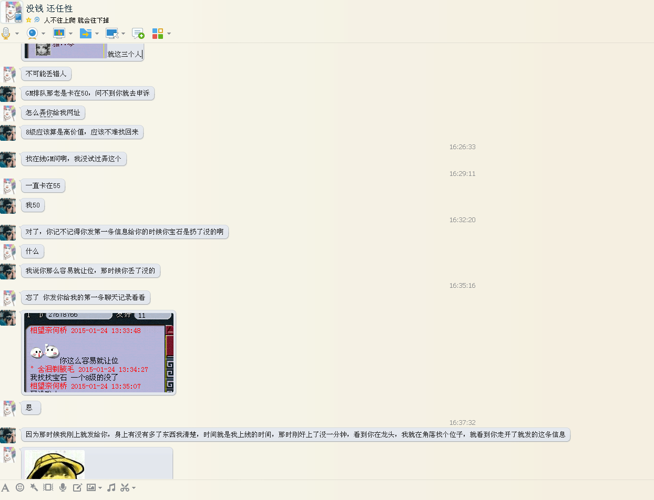Expand the picture options arrow
The width and height of the screenshot is (654, 500).
point(100,488)
